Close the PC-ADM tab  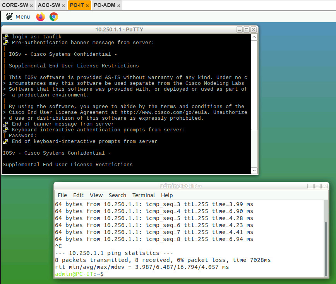pos(118,5)
